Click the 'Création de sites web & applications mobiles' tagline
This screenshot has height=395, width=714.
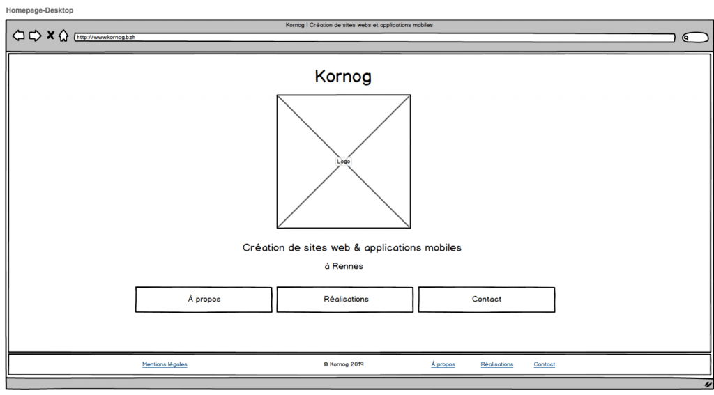[352, 248]
